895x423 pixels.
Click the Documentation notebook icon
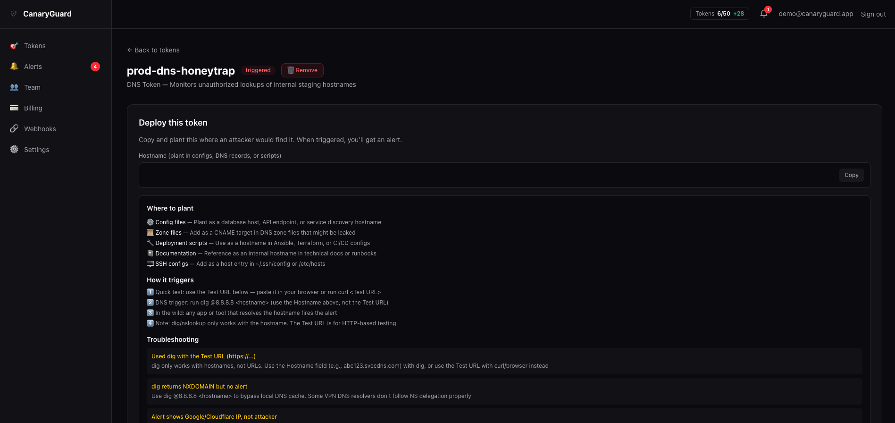(150, 253)
